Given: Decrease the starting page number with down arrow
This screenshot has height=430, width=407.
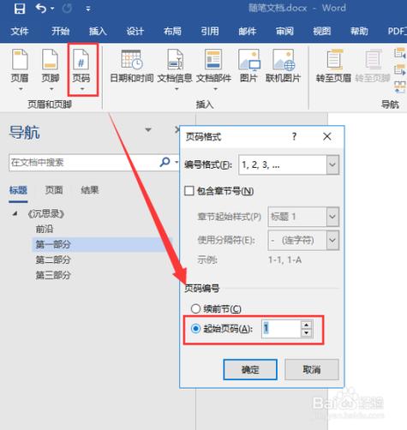Looking at the screenshot, I should pyautogui.click(x=307, y=332).
